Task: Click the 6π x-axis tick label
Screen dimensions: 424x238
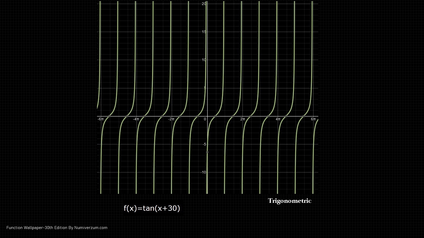Action: [313, 119]
